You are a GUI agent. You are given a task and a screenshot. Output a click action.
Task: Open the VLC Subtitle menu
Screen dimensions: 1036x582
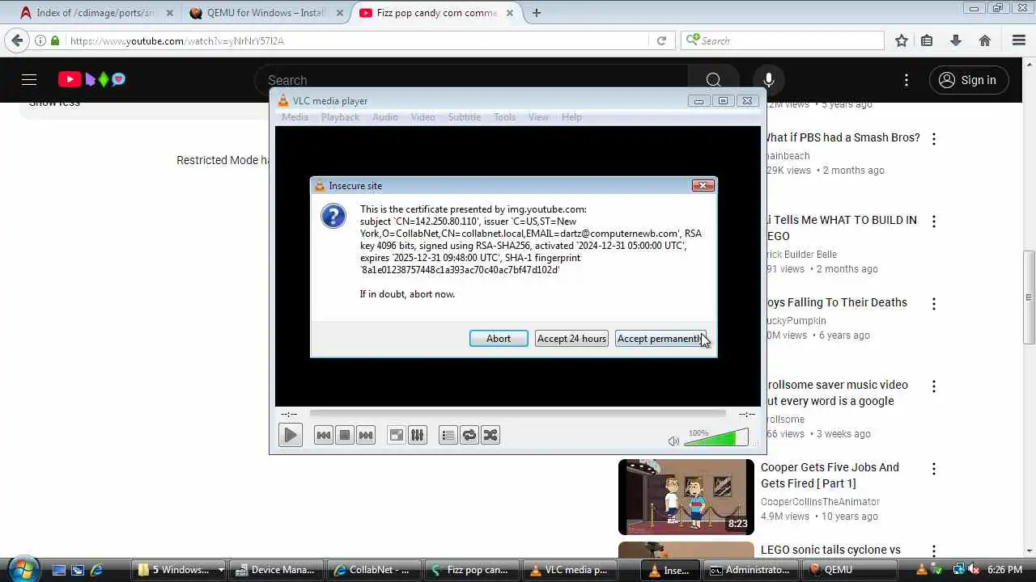pyautogui.click(x=465, y=117)
